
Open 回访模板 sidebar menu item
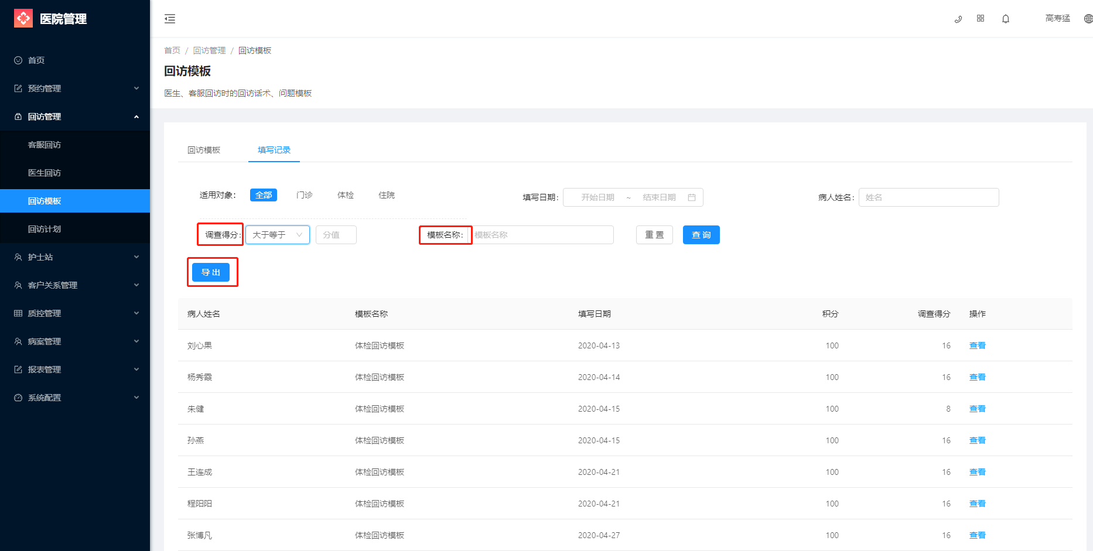point(75,201)
